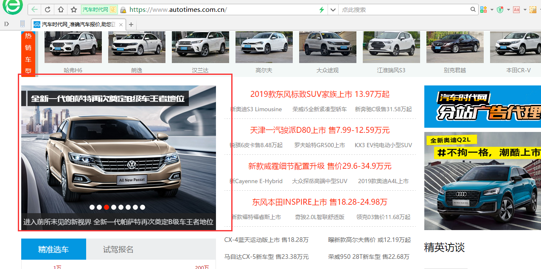Screen dimensions: 541x269
Task: Select the fifth carousel dot
Action: click(121, 207)
